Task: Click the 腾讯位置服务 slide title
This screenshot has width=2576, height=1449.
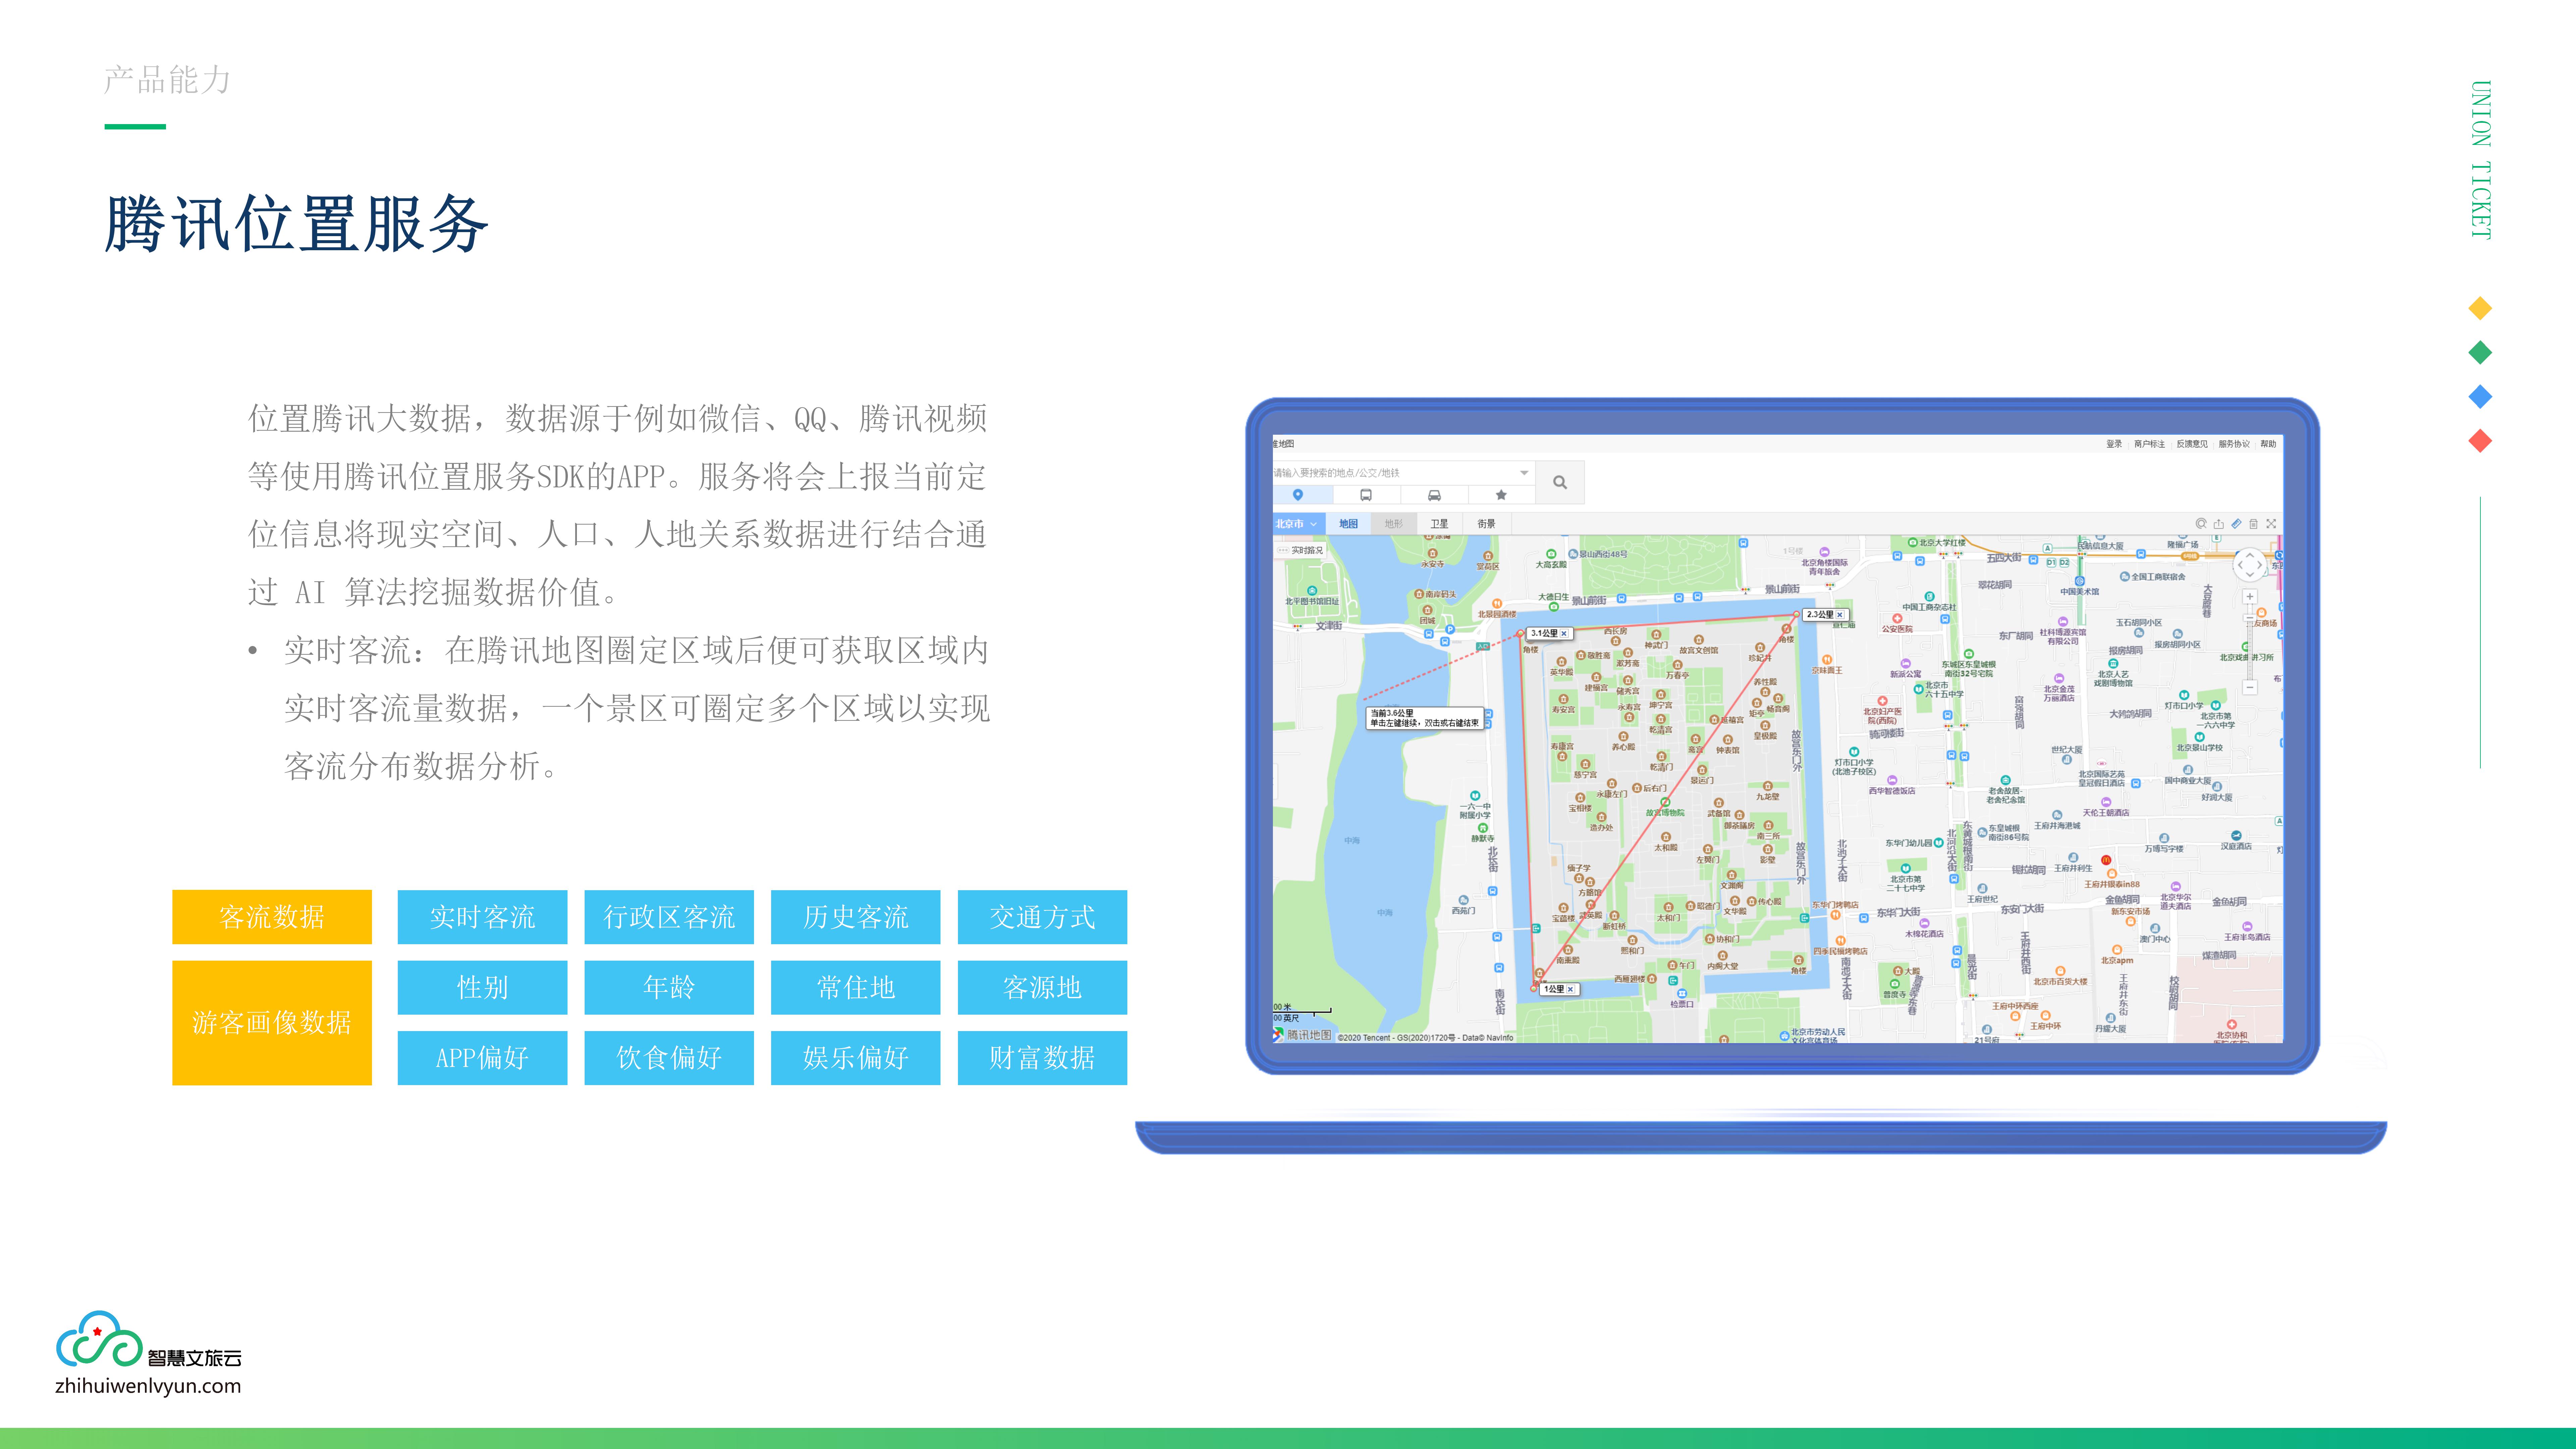Action: click(x=297, y=224)
